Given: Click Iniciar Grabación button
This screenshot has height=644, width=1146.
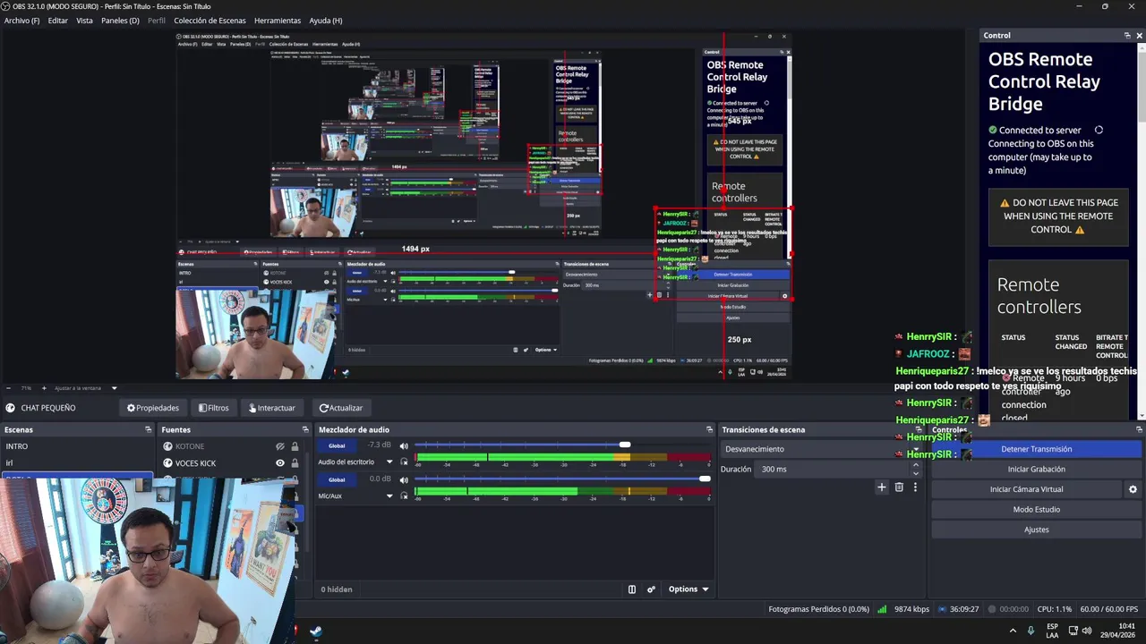Looking at the screenshot, I should (x=1037, y=470).
